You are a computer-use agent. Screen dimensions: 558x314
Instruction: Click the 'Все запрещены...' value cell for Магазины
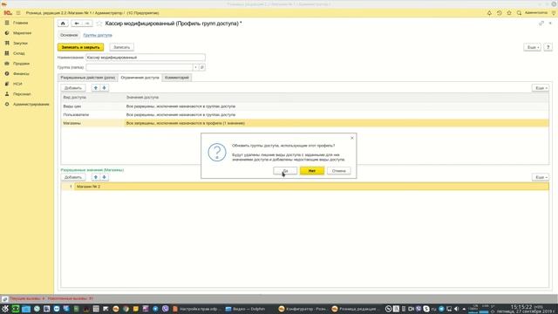coord(337,123)
